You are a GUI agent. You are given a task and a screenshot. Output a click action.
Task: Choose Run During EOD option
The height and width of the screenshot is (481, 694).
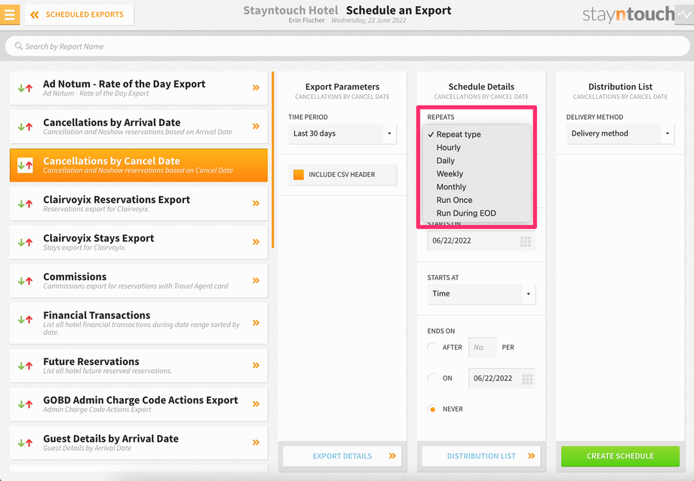pos(477,213)
